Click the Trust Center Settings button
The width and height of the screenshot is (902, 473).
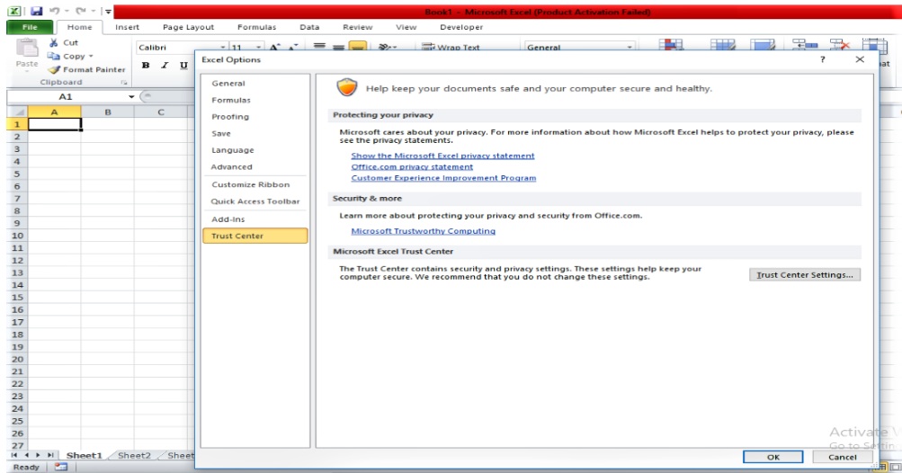(805, 275)
